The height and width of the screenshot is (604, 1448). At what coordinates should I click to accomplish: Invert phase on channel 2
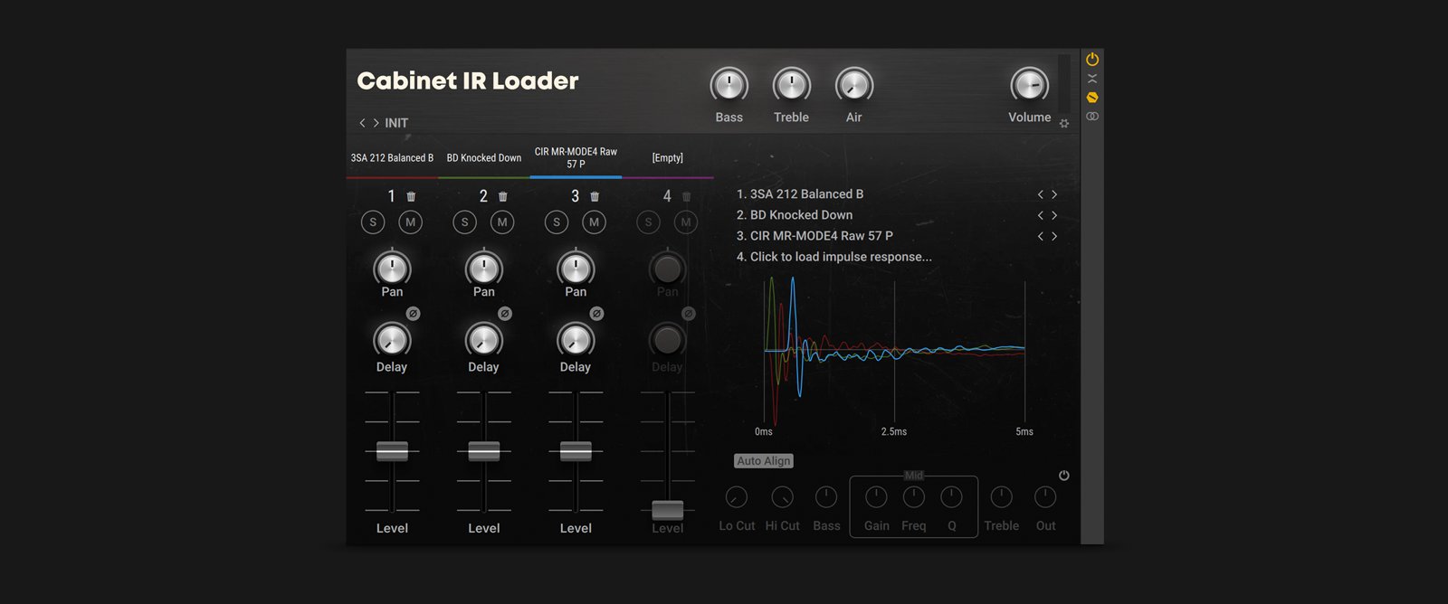pyautogui.click(x=505, y=314)
